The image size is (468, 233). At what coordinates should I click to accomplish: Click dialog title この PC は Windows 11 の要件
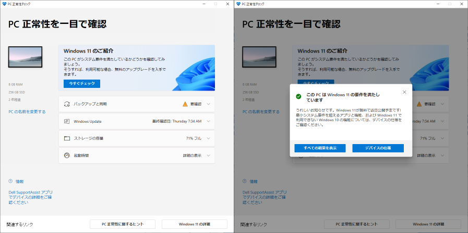pos(343,97)
